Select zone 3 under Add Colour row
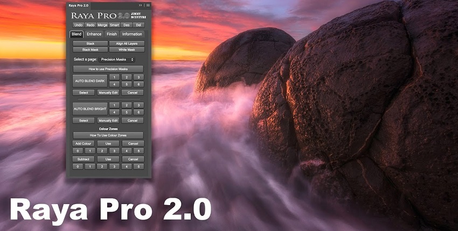Viewport: 458px width, 231px height. (x=114, y=151)
